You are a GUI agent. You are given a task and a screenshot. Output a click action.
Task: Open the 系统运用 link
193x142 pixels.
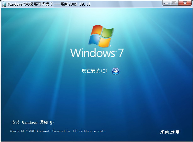(170, 132)
